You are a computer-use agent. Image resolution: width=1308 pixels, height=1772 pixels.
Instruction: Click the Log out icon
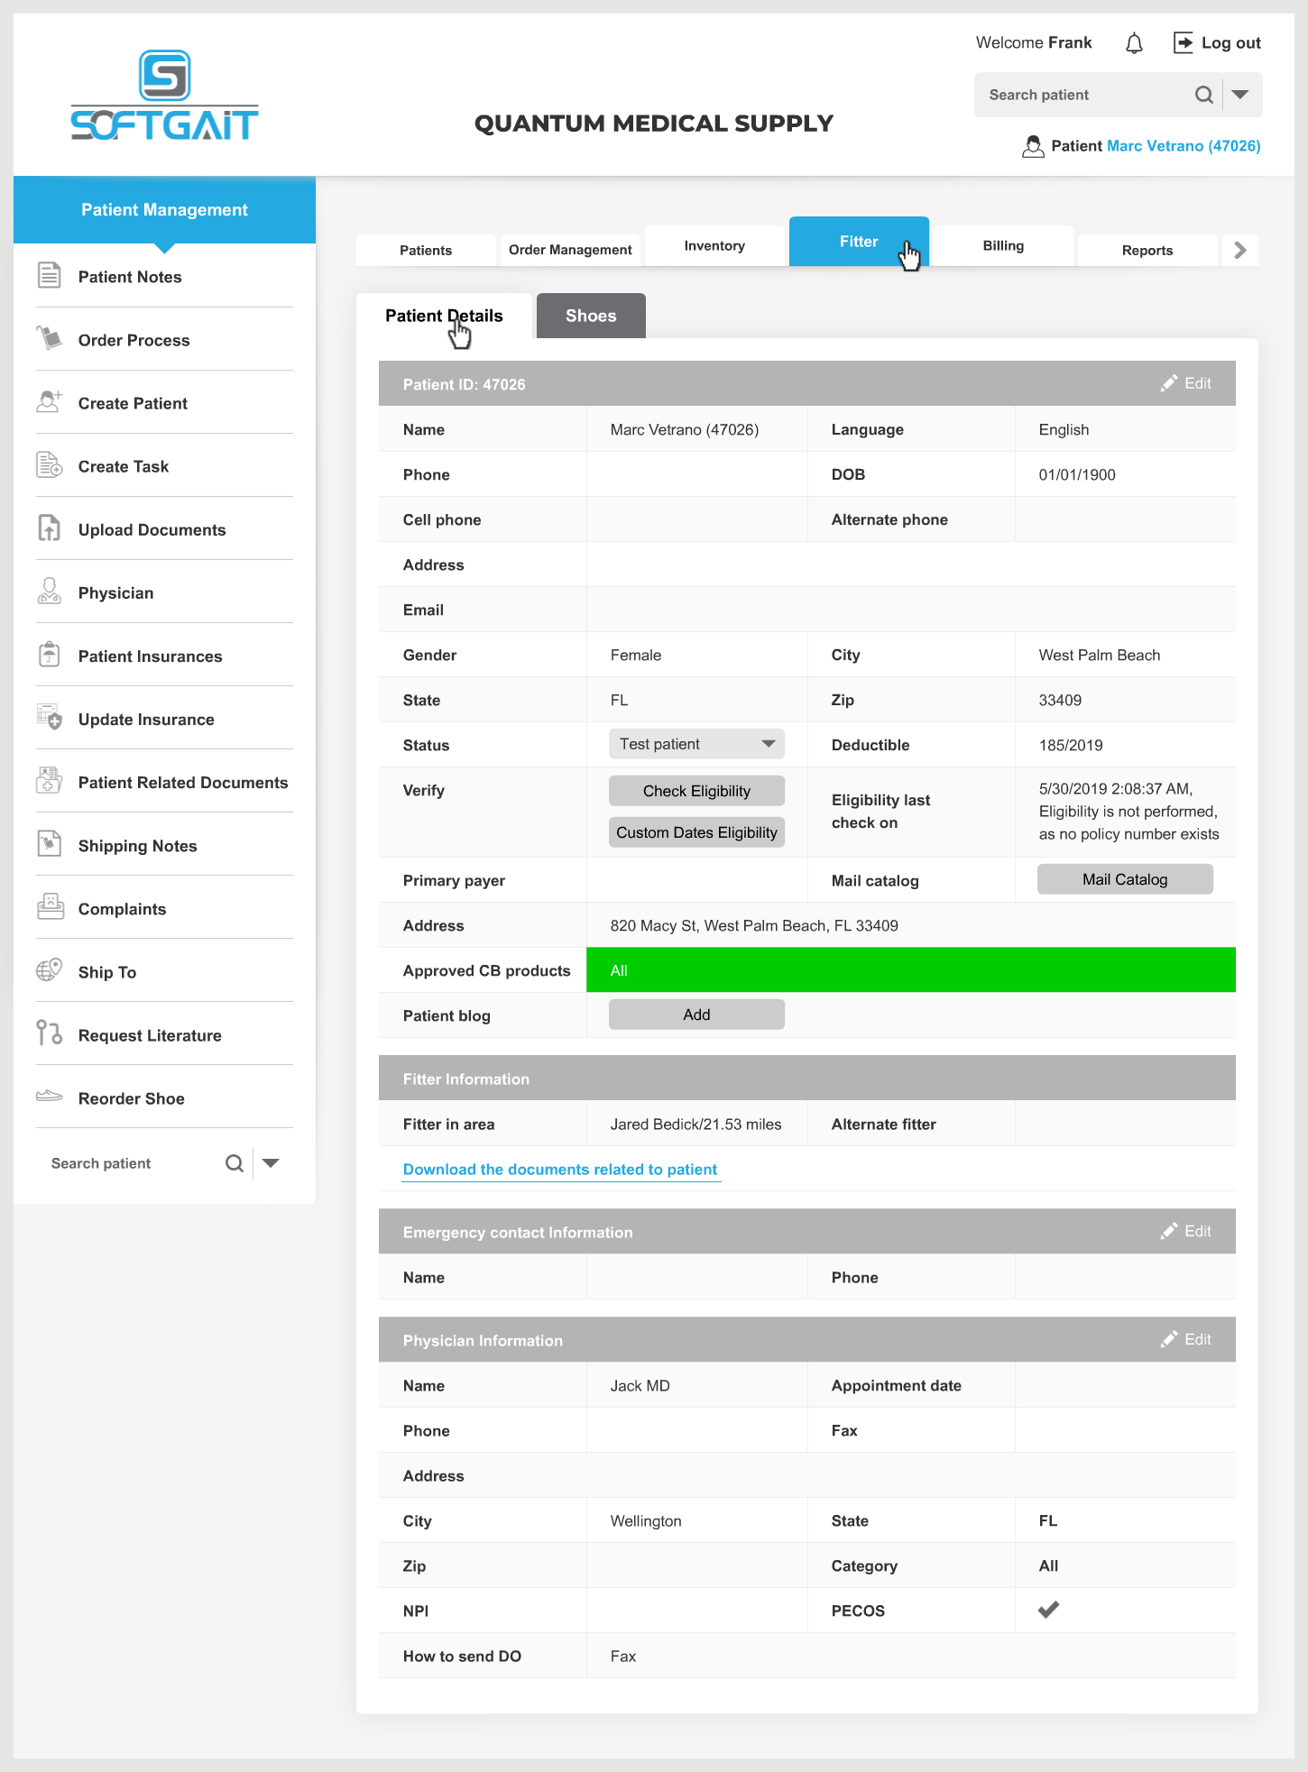point(1183,42)
